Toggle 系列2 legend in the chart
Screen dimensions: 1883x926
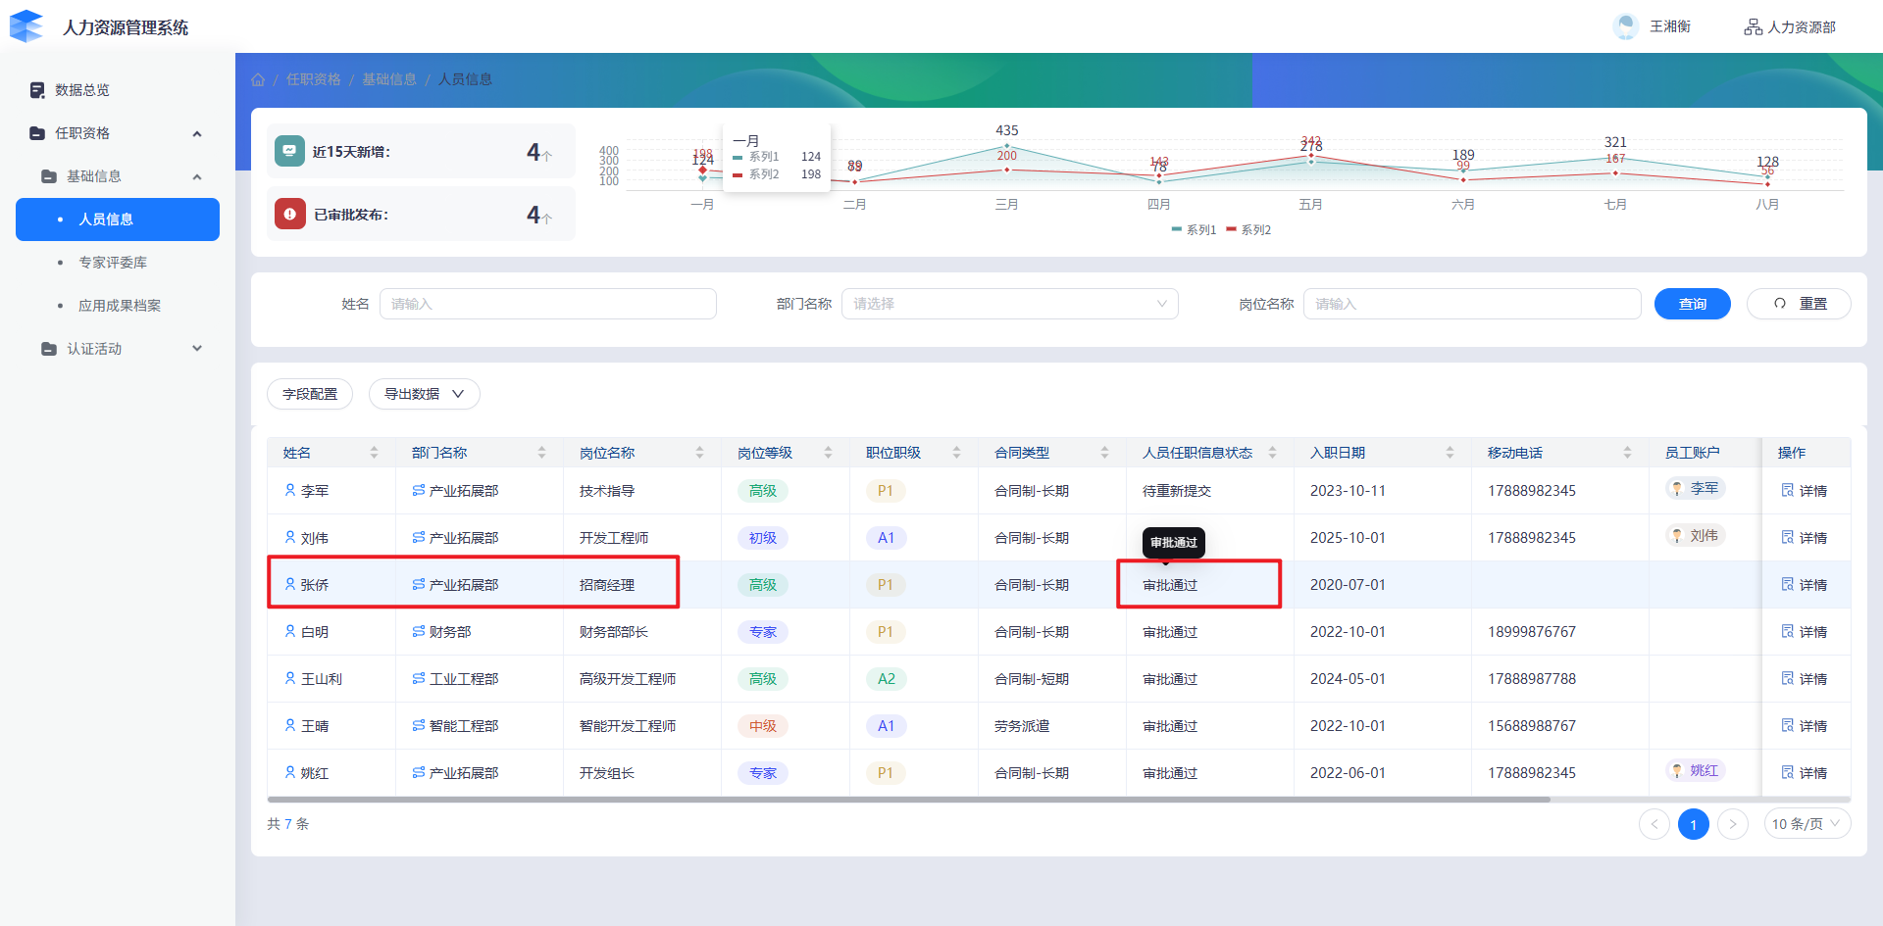1248,230
